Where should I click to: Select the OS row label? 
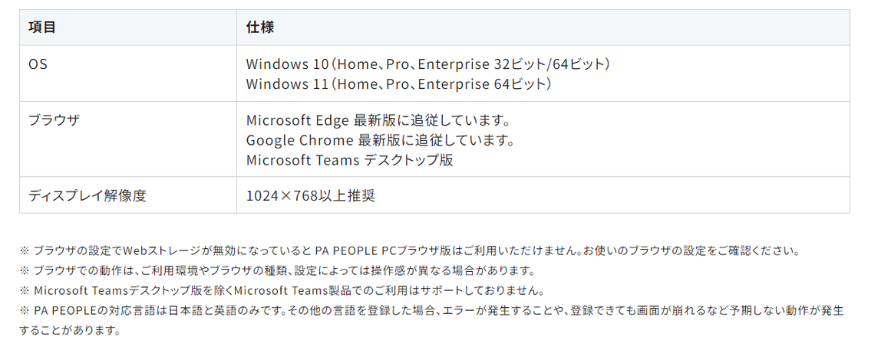[x=38, y=64]
